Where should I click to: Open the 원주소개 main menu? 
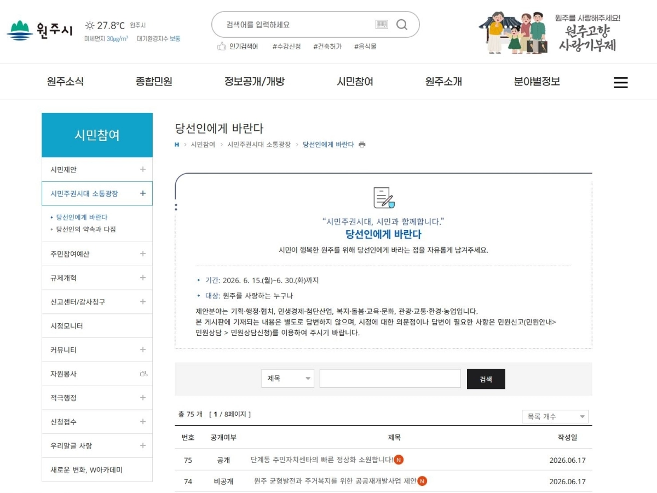click(x=443, y=82)
